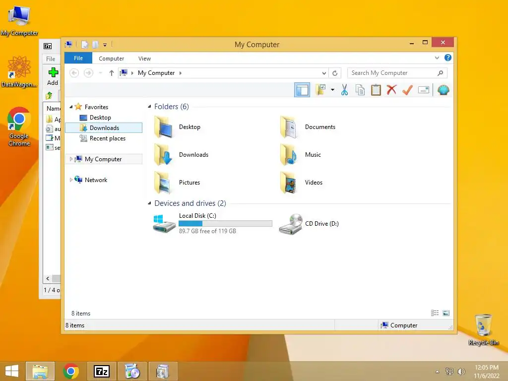This screenshot has height=381, width=508.
Task: Click the Copy icon in toolbar
Action: click(360, 90)
